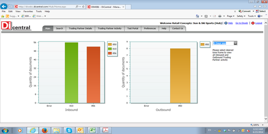Open the Preferences tab
Screen dimensions: 268x134
pos(150,28)
